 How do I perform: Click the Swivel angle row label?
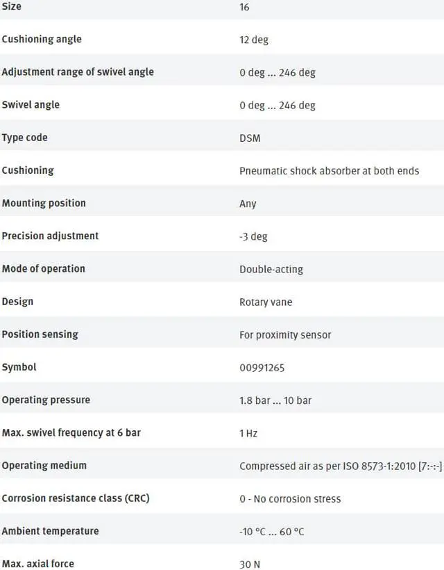pyautogui.click(x=31, y=104)
